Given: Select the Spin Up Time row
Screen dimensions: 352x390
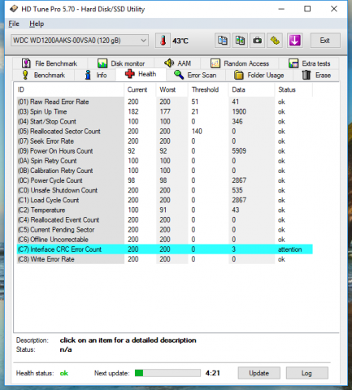Looking at the screenshot, I should pyautogui.click(x=165, y=111).
